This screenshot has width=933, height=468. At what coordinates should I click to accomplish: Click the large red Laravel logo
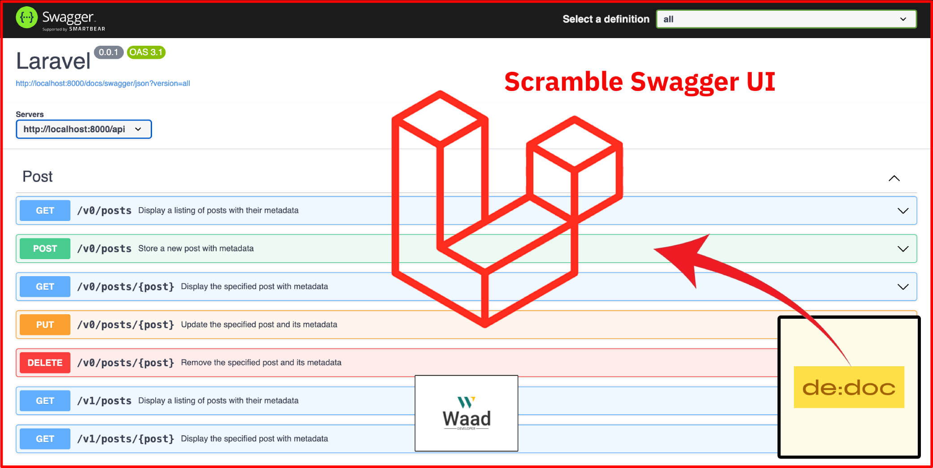pos(507,209)
